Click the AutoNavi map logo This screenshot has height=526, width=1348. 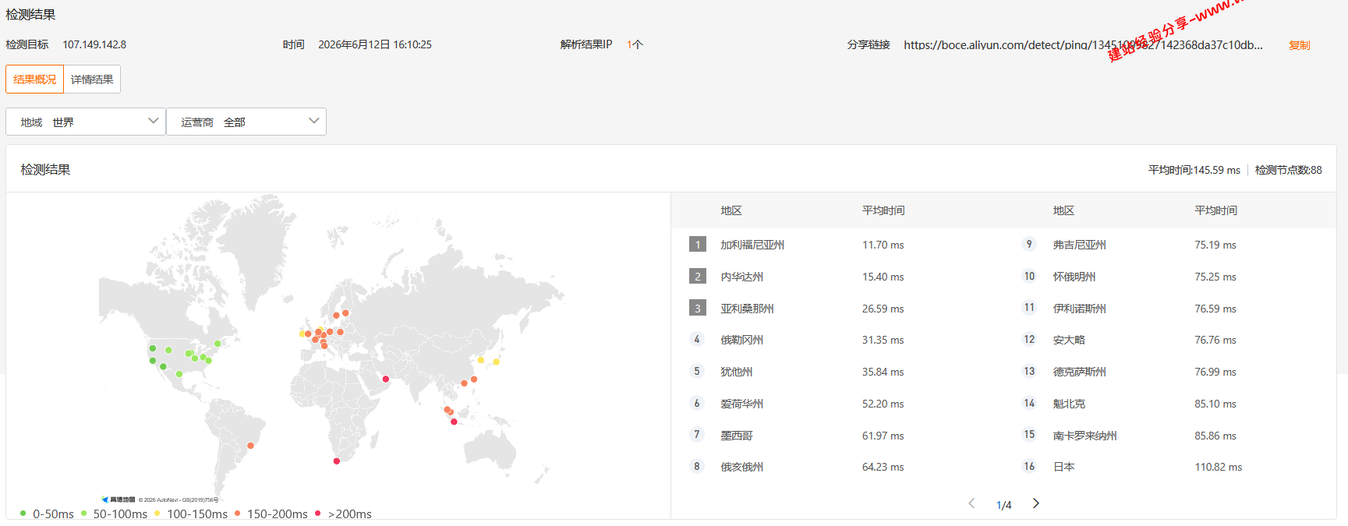pyautogui.click(x=119, y=500)
